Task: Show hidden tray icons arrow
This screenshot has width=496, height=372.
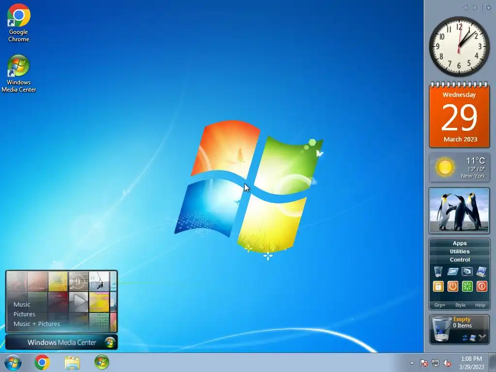Action: click(412, 363)
